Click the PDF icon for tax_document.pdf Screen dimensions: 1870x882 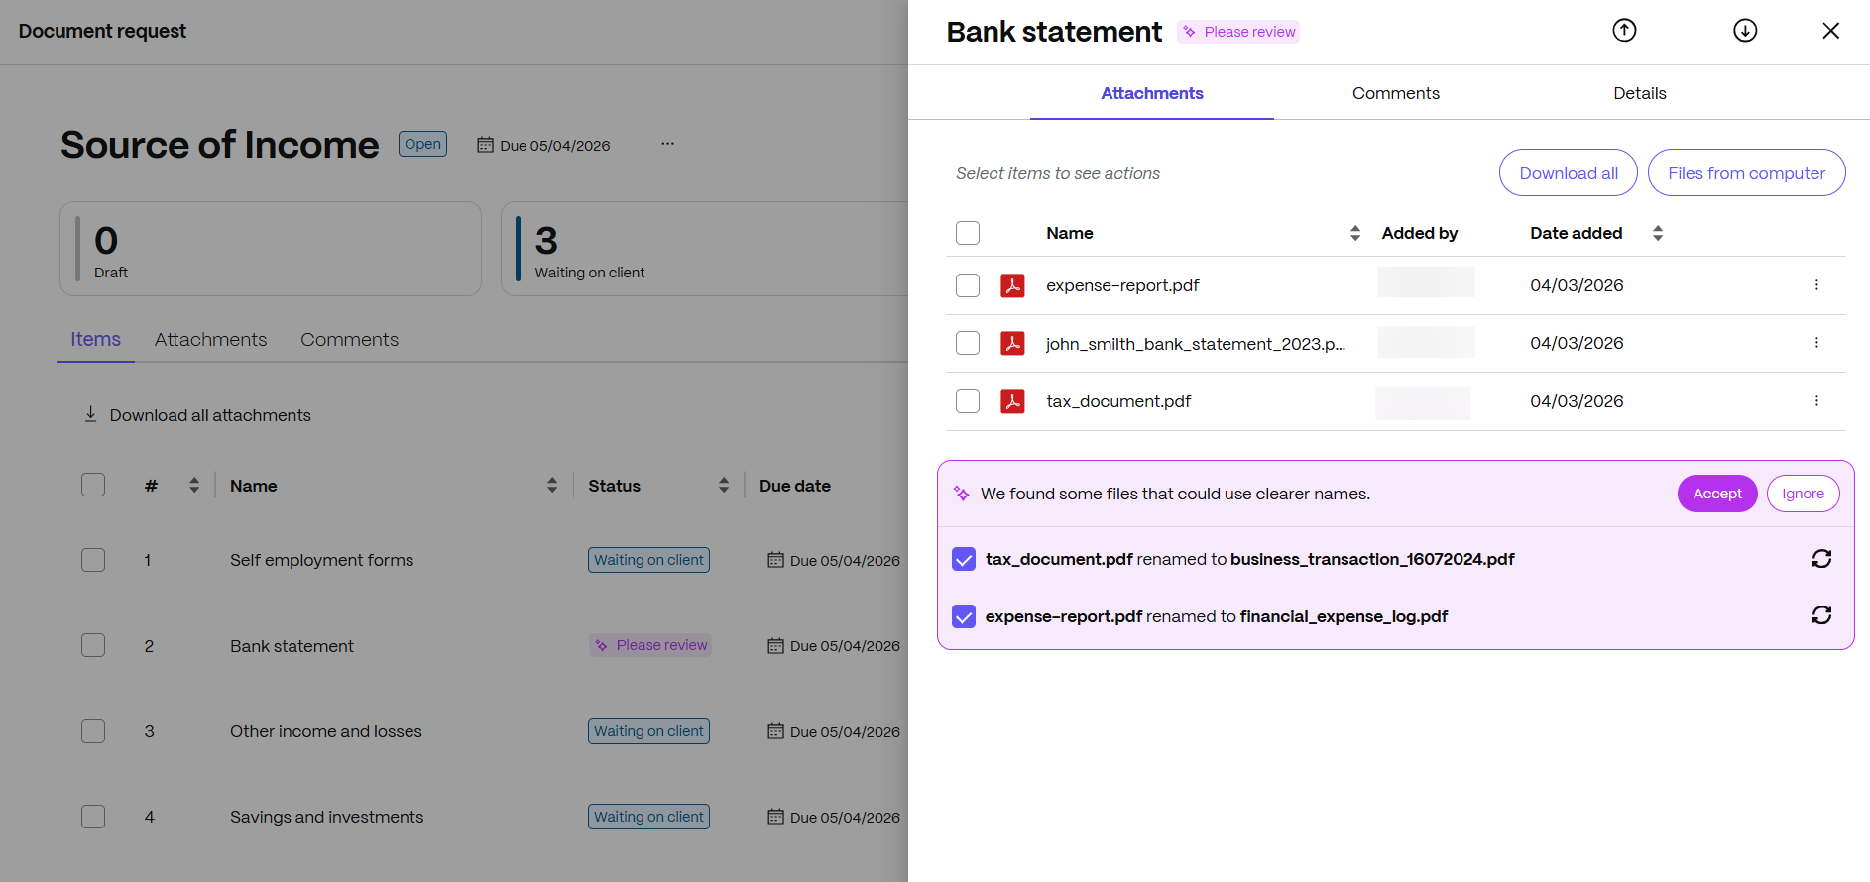1012,401
